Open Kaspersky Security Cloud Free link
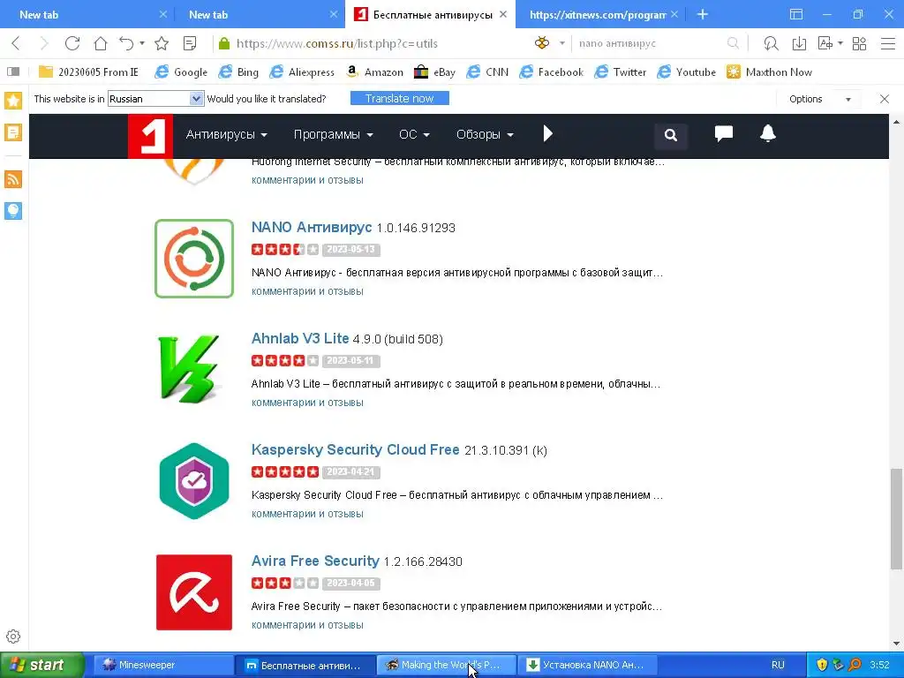Screen dimensions: 904x678 (x=355, y=449)
